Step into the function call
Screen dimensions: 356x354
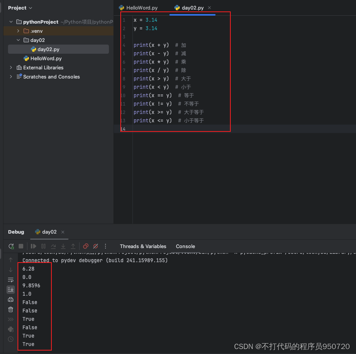[x=63, y=246]
